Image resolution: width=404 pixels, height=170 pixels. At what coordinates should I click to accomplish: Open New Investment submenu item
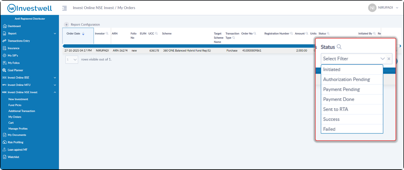pyautogui.click(x=18, y=99)
